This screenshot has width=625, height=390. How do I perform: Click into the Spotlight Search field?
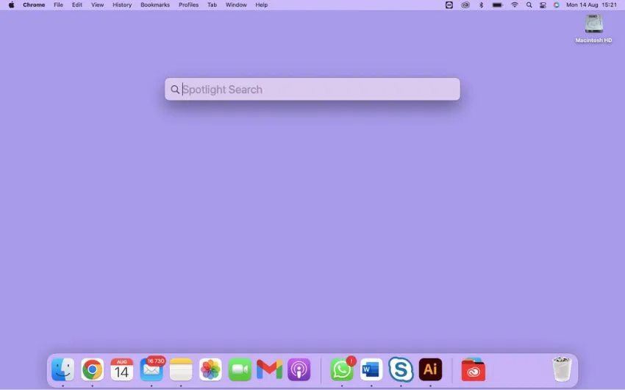[312, 89]
